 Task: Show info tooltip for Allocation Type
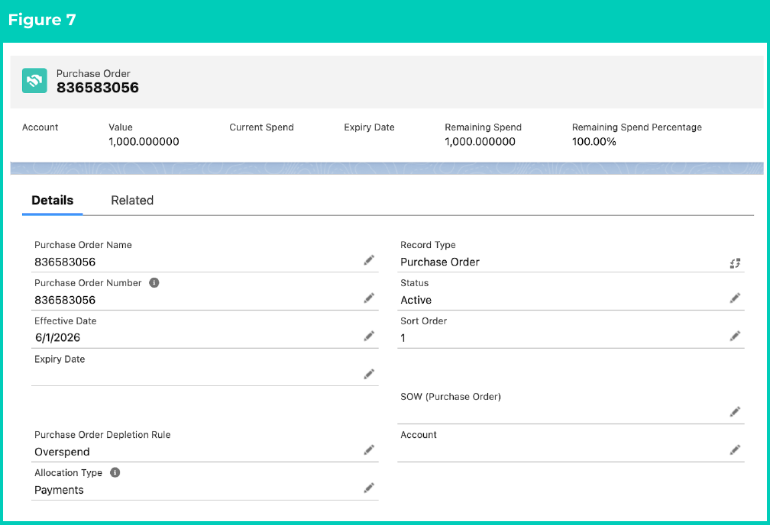pyautogui.click(x=115, y=472)
